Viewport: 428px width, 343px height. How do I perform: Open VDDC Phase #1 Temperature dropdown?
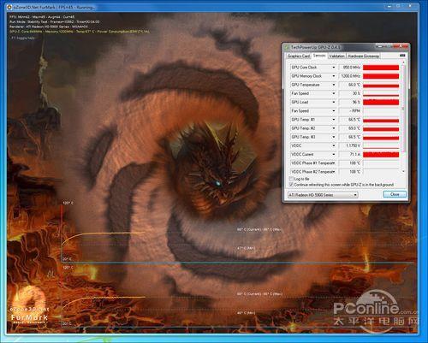[333, 163]
